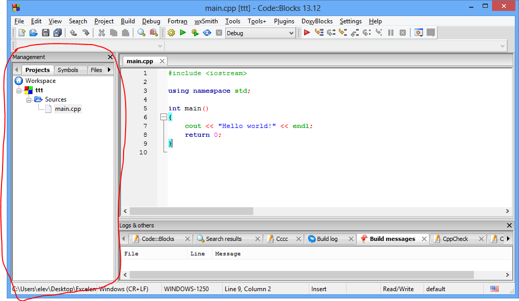Save the current file via floppy icon
This screenshot has width=519, height=301.
pos(45,33)
